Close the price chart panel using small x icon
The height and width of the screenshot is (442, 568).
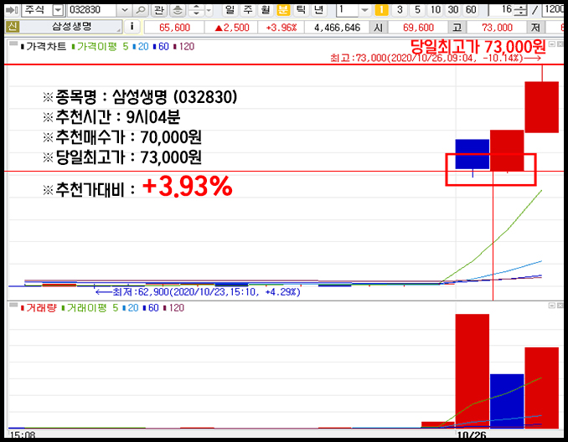(x=560, y=44)
